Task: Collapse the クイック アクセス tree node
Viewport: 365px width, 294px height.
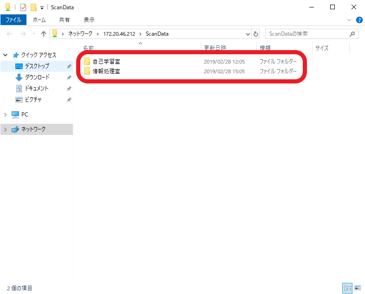Action: click(6, 55)
